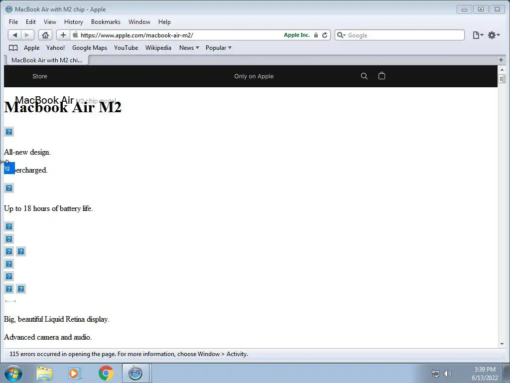The image size is (510, 383).
Task: Open the Google Maps bookmark
Action: point(90,48)
